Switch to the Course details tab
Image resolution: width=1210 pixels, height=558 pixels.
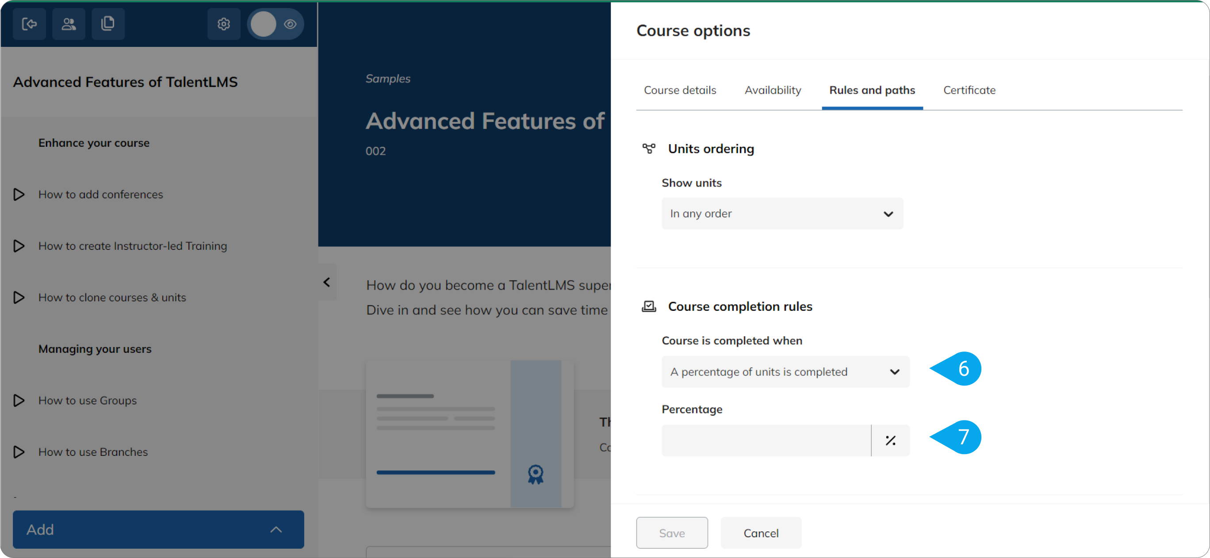pyautogui.click(x=680, y=90)
